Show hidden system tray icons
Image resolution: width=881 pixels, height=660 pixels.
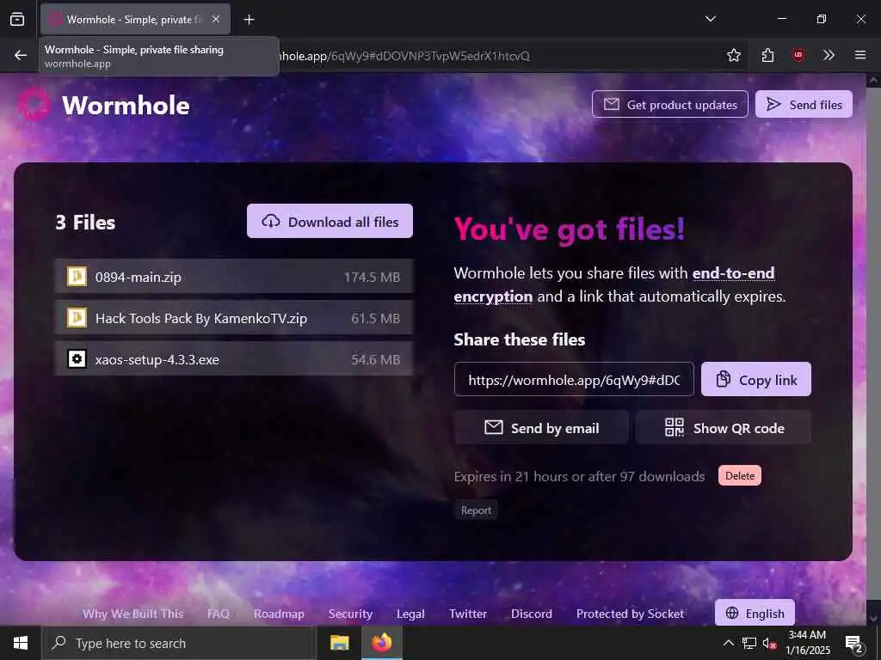(728, 643)
